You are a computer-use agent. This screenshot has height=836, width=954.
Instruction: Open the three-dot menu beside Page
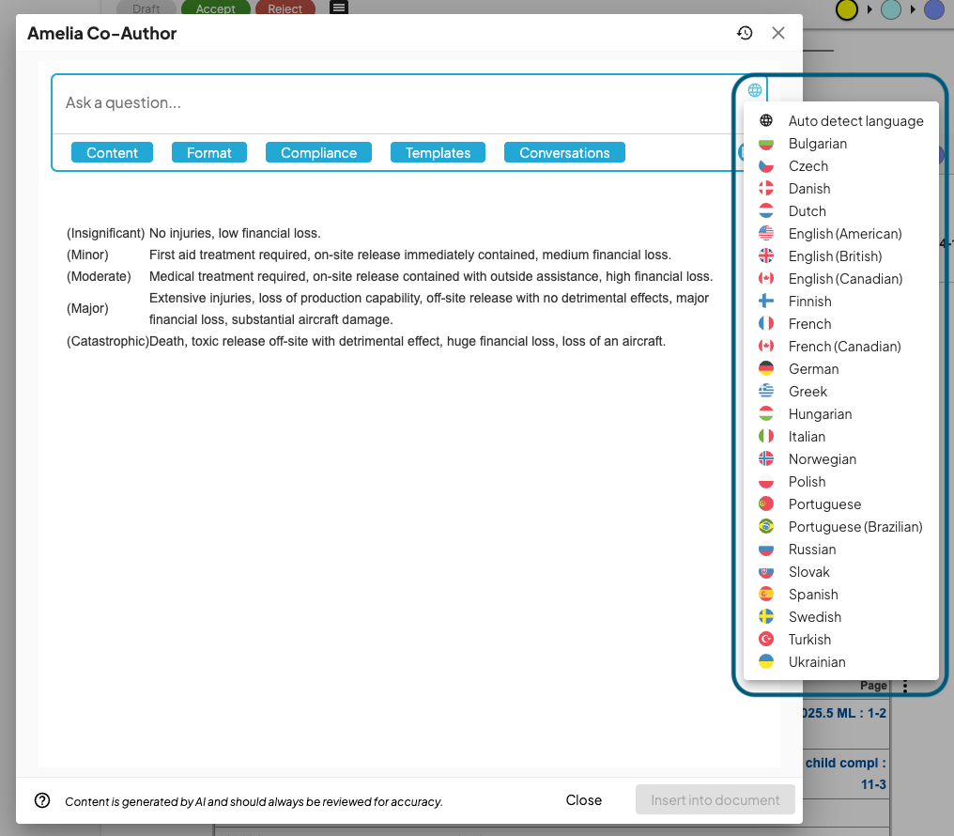pos(905,686)
